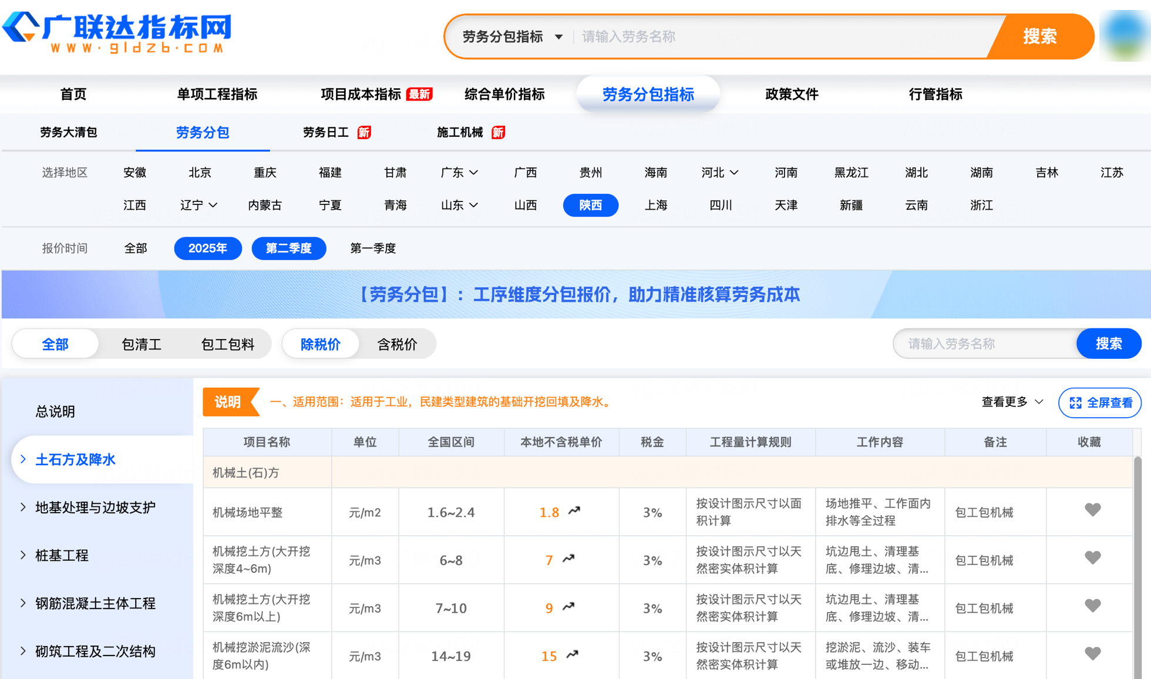Viewport: 1151px width, 679px height.
Task: Click trend arrow beside price 9
Action: pyautogui.click(x=568, y=607)
